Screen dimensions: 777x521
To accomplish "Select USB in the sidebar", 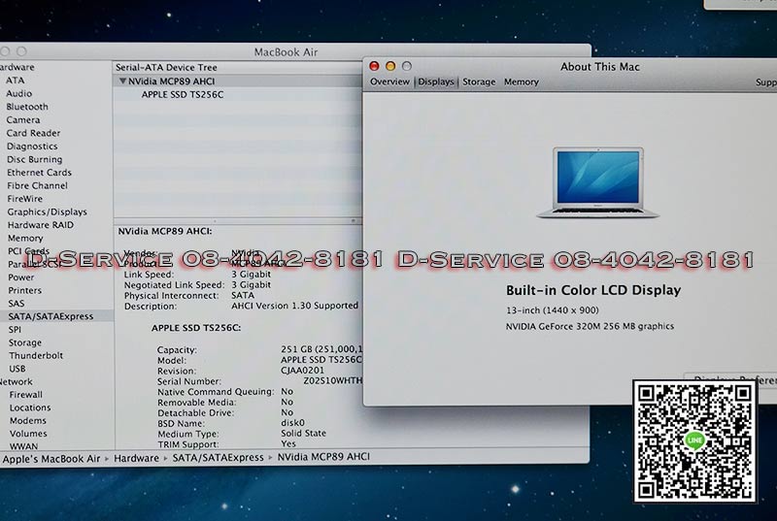I will click(x=17, y=369).
